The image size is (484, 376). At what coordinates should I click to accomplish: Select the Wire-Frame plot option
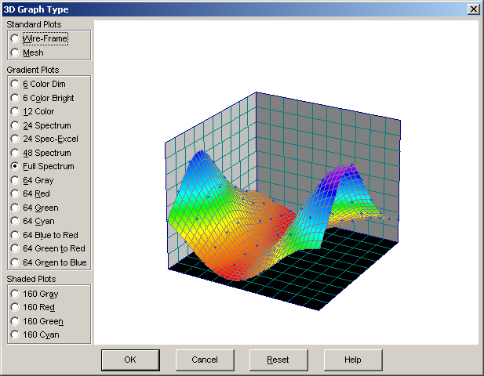[x=39, y=38]
